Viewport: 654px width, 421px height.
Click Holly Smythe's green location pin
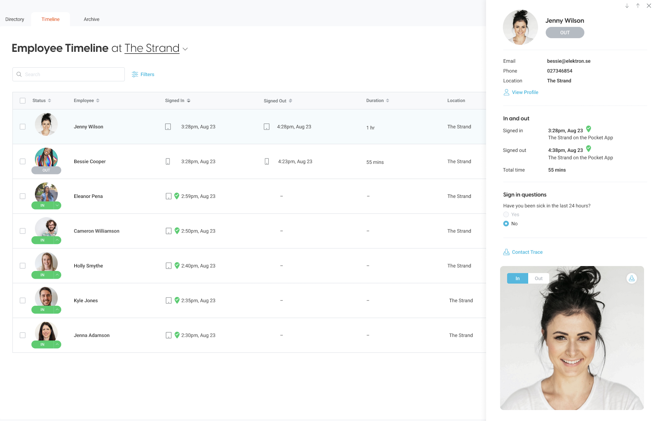point(177,265)
